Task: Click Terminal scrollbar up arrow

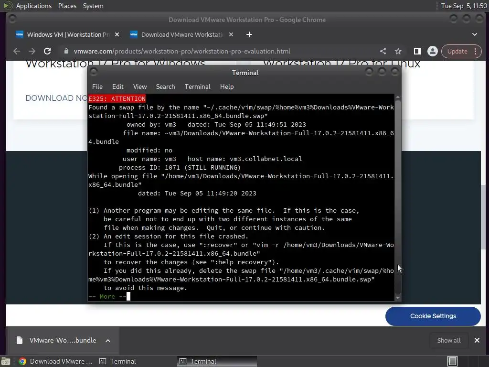Action: pos(398,97)
